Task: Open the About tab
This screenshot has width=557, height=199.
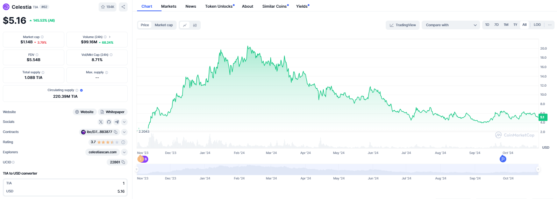Action: [248, 6]
